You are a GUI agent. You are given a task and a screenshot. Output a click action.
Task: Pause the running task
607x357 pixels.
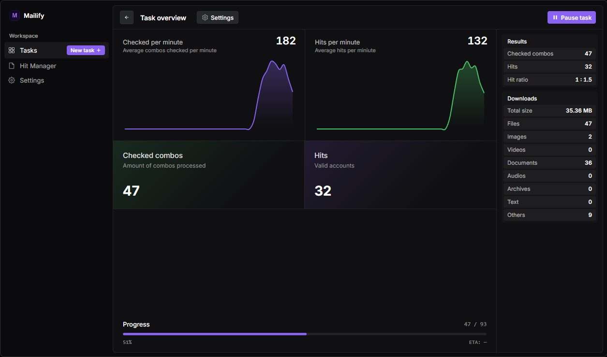[x=571, y=17]
